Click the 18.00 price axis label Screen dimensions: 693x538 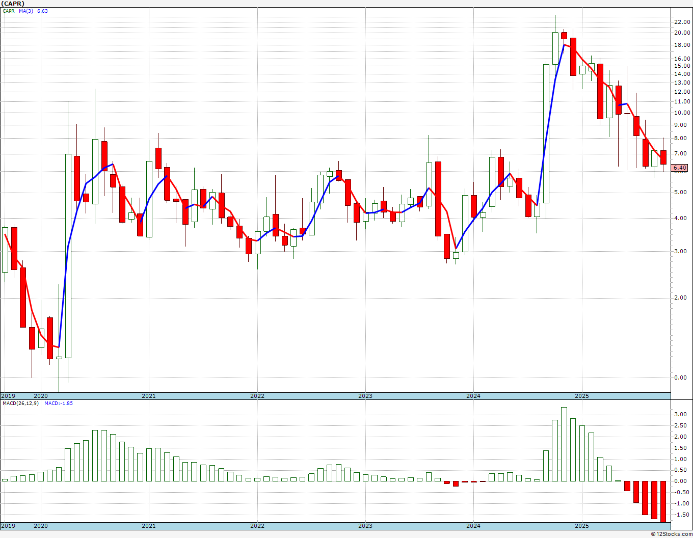682,45
